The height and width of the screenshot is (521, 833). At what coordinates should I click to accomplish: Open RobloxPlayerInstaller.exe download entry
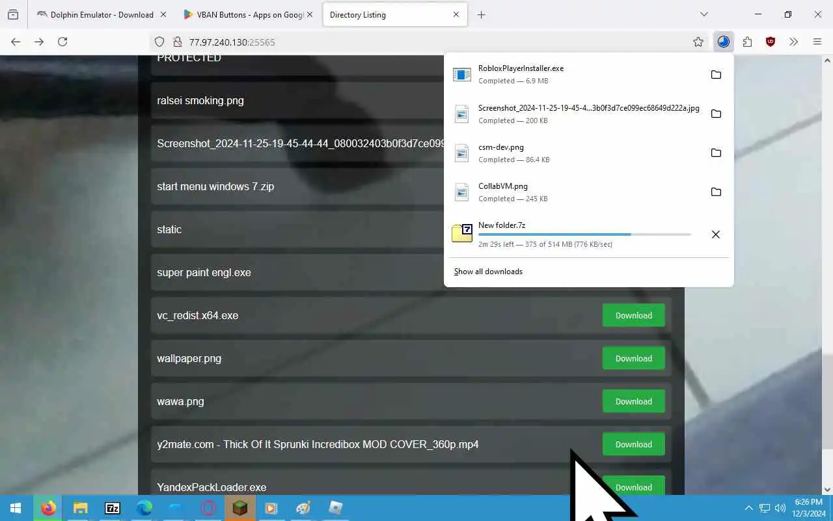click(x=576, y=74)
